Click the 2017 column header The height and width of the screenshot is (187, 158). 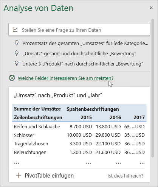click(139, 117)
